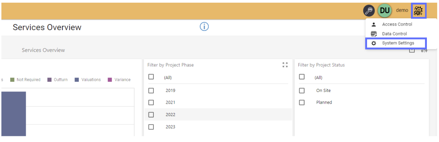Click the magnifier search icon
The width and height of the screenshot is (439, 142).
(x=369, y=11)
